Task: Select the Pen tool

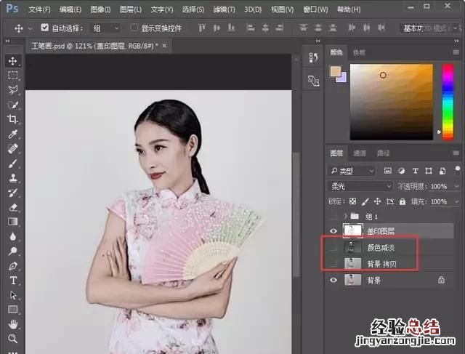Action: tap(13, 265)
